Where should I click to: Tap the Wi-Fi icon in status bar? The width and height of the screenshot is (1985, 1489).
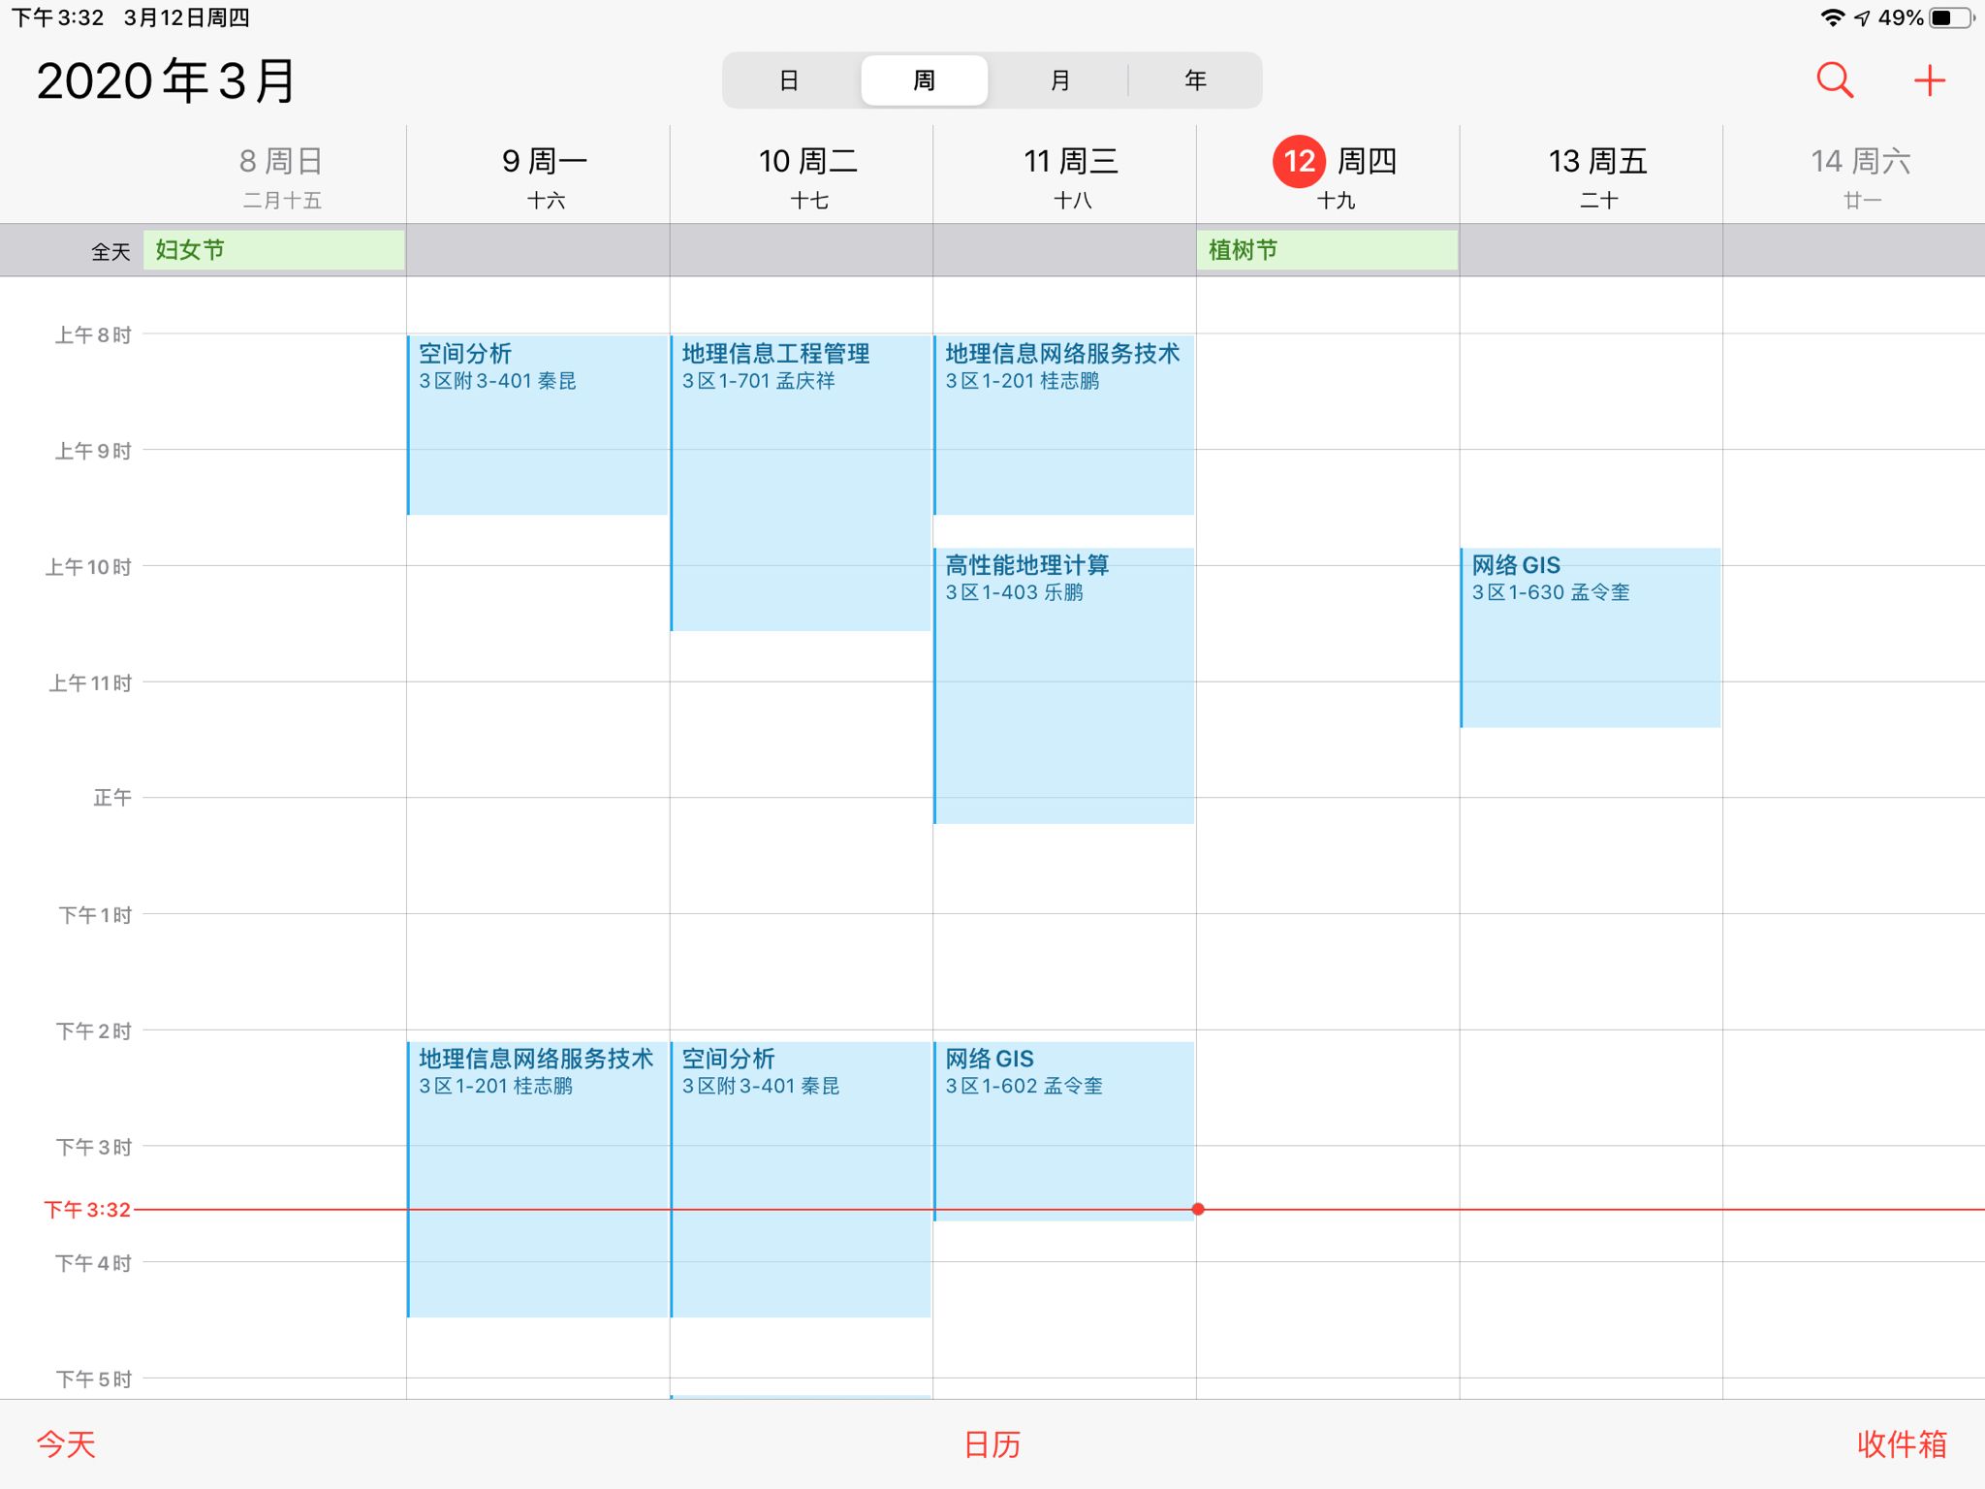1832,17
